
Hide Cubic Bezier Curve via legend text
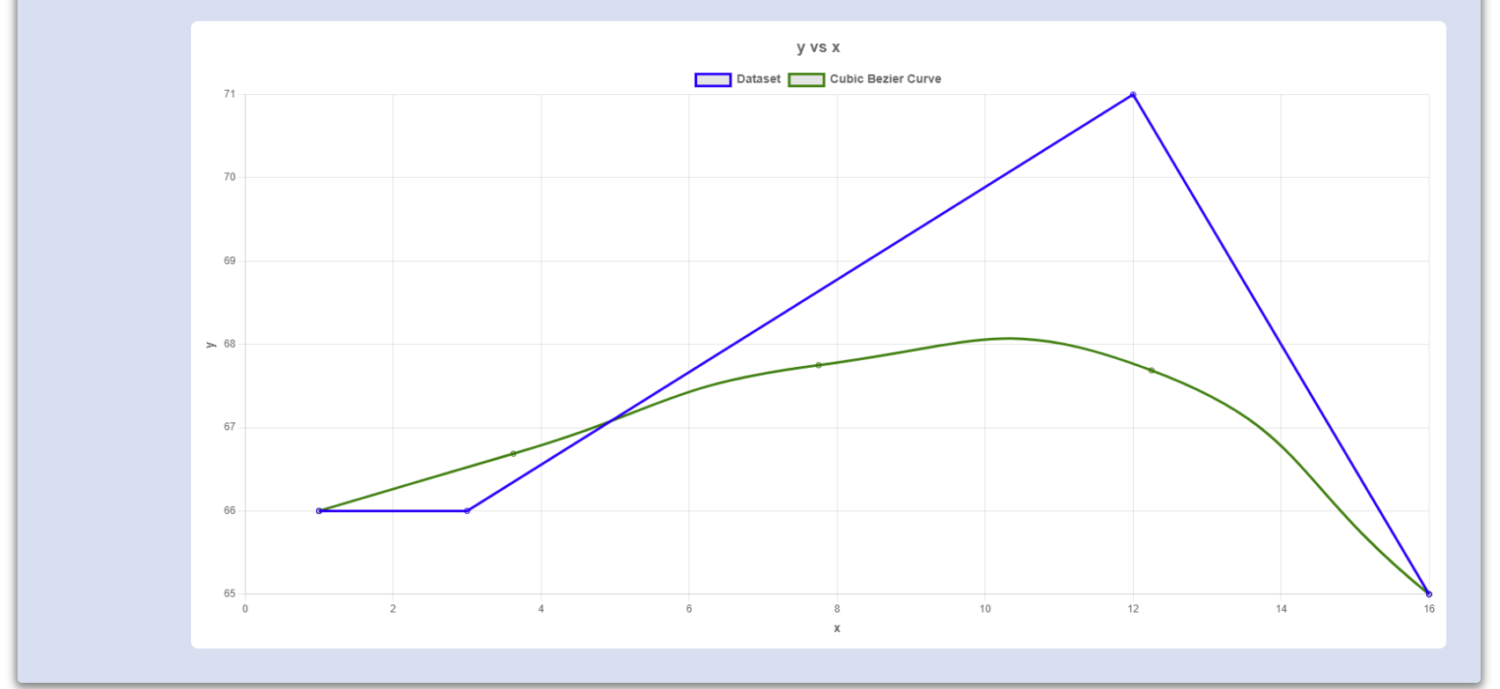click(x=885, y=79)
